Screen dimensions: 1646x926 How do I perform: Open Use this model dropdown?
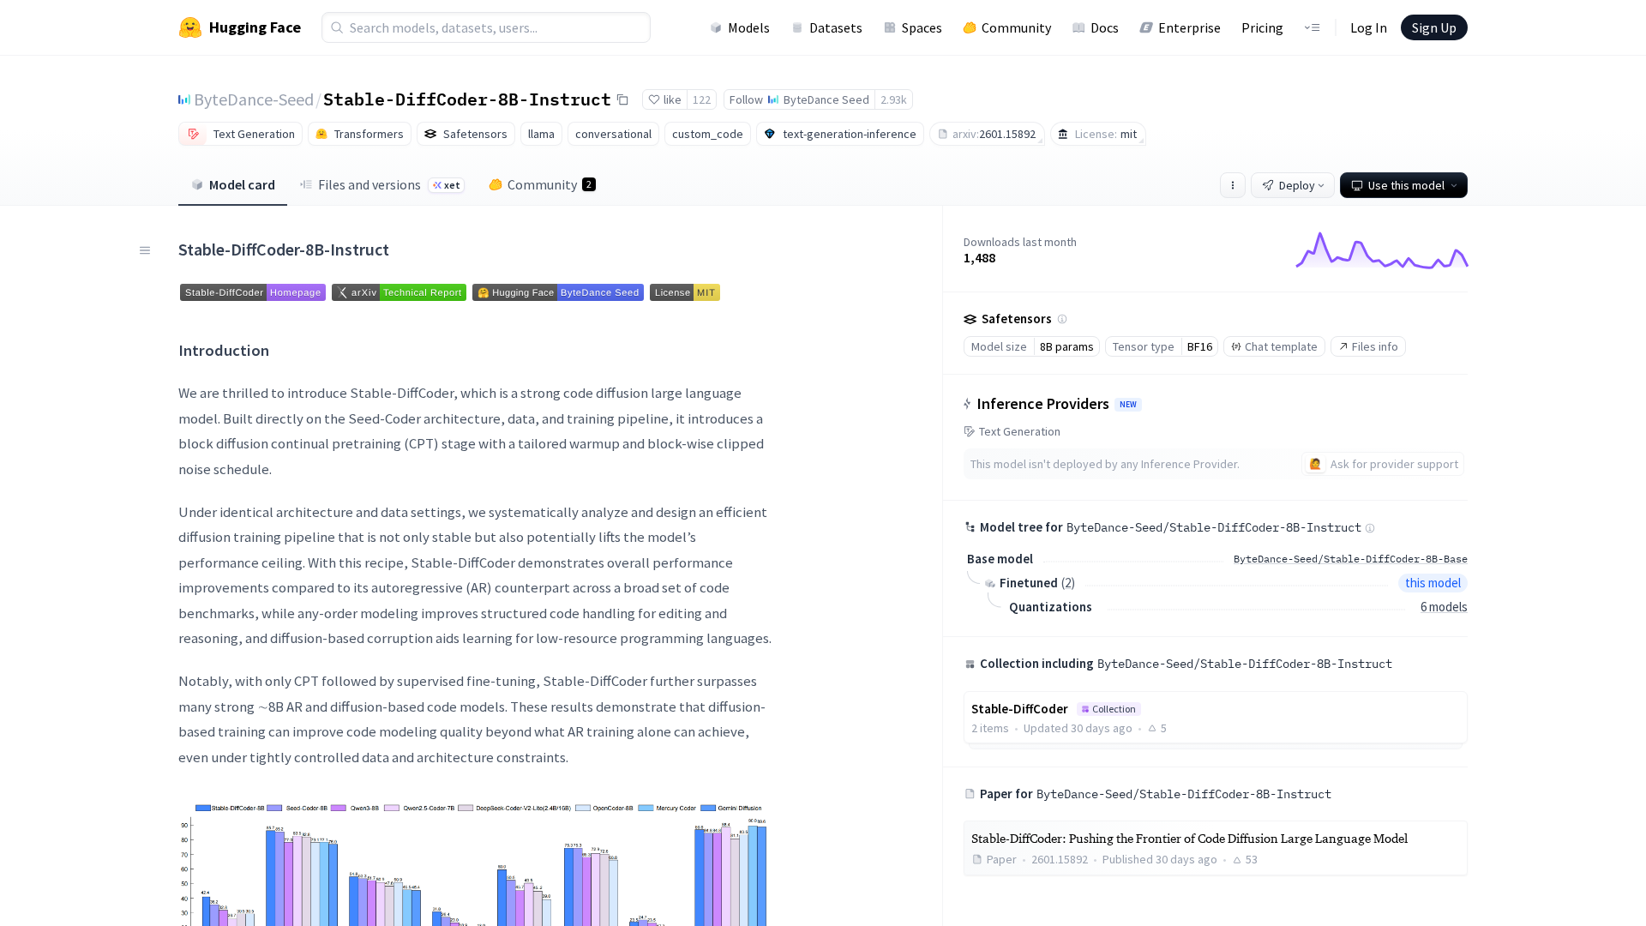tap(1403, 185)
